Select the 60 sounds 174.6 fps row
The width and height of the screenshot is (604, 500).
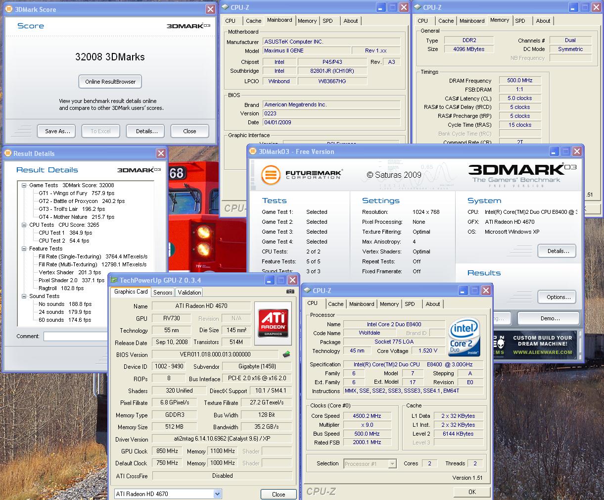click(x=65, y=320)
